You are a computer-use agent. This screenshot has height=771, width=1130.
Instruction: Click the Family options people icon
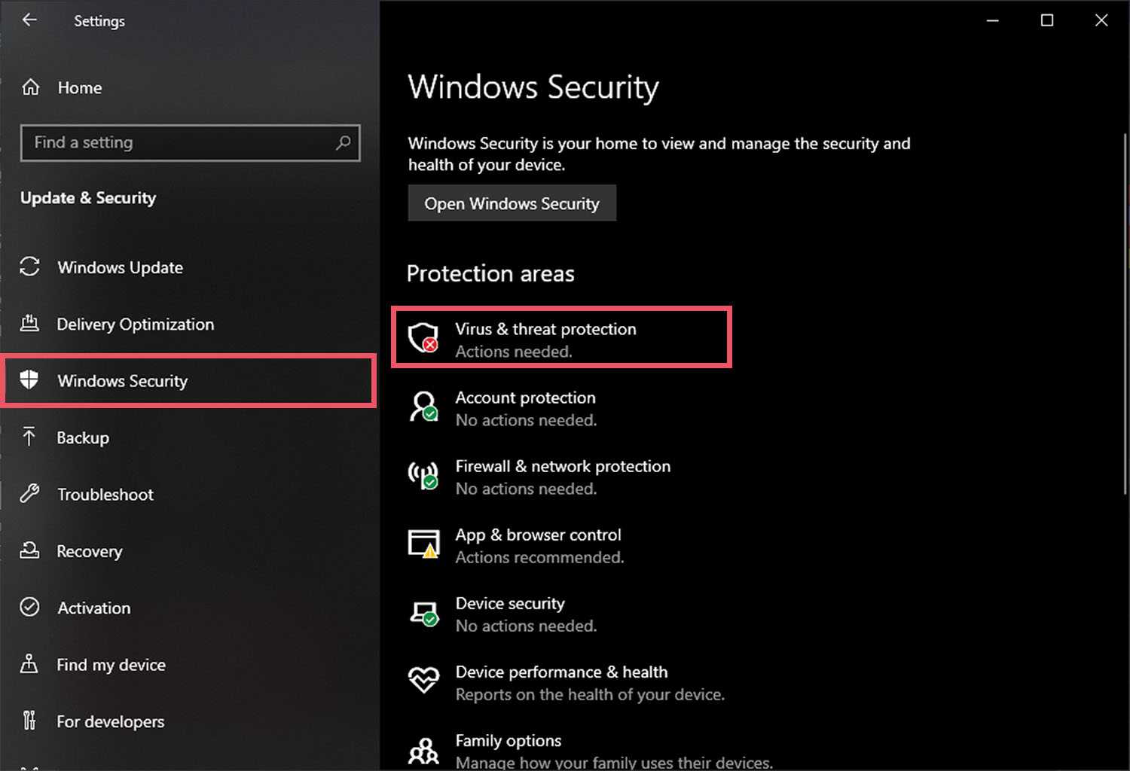point(423,750)
